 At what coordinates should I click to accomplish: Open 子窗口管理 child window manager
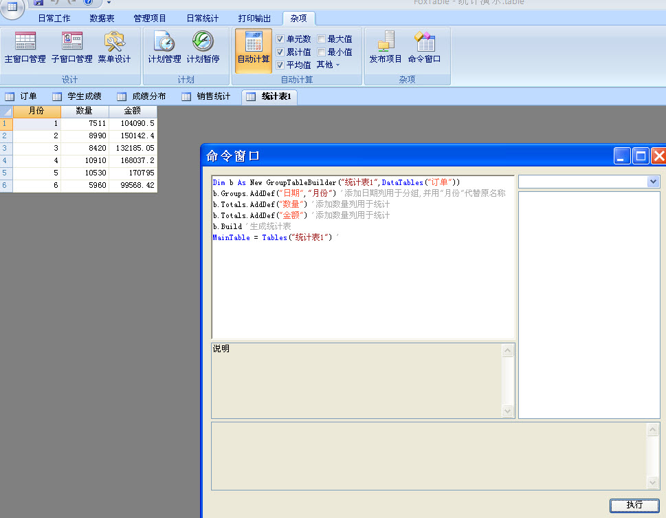coord(71,47)
